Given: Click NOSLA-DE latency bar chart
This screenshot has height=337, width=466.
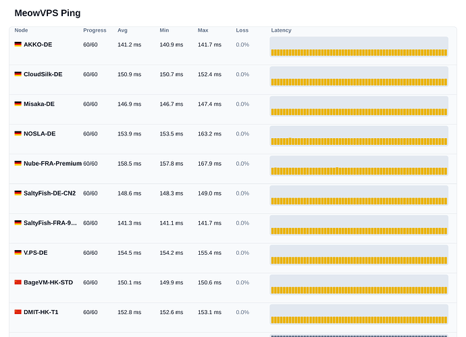Looking at the screenshot, I should pyautogui.click(x=359, y=136).
